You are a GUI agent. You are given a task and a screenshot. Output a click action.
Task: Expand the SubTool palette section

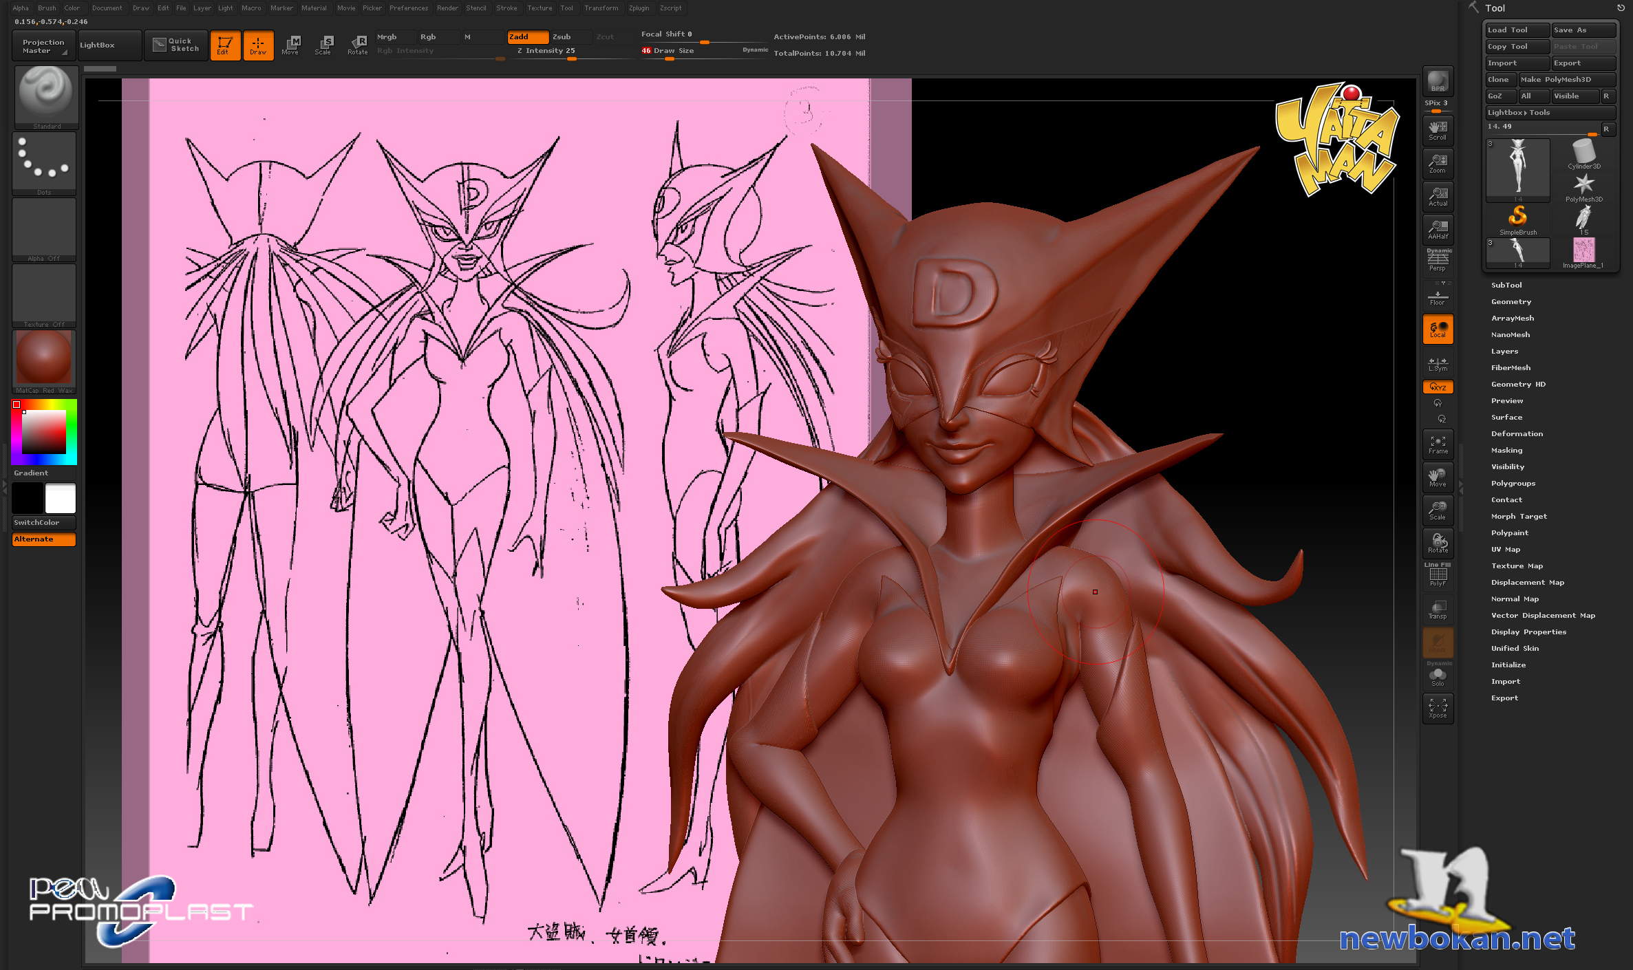(1506, 285)
